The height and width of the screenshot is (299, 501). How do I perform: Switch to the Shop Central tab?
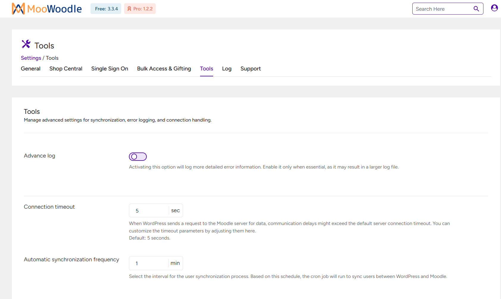tap(66, 69)
